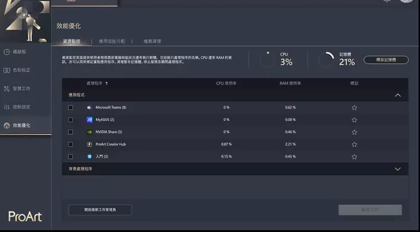Star the NVIDIA Share process

point(354,132)
